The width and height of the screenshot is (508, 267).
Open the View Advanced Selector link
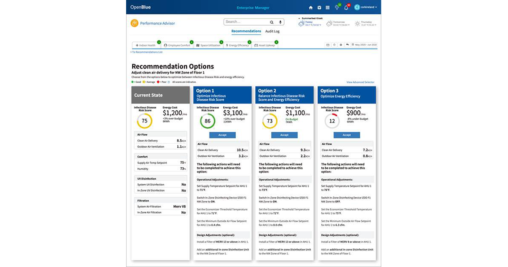[x=360, y=82]
